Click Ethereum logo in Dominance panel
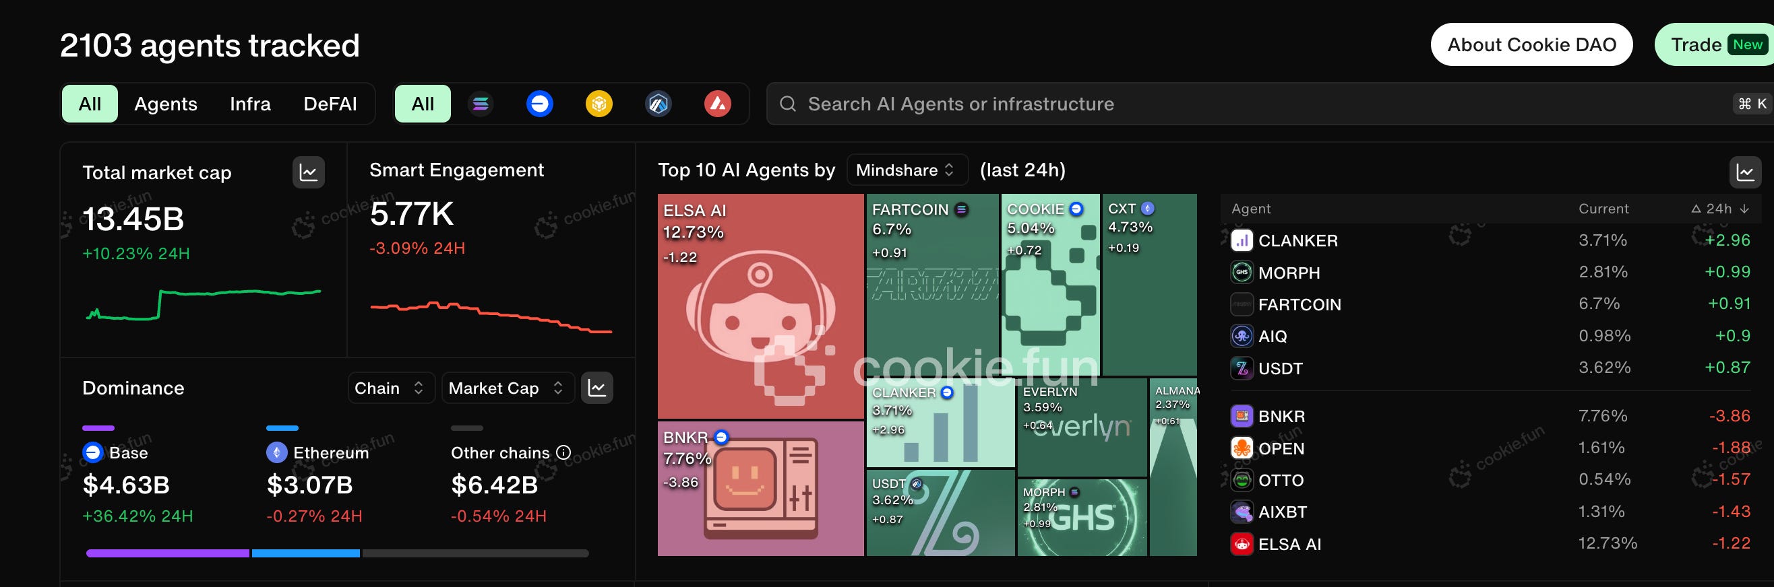 click(x=276, y=452)
